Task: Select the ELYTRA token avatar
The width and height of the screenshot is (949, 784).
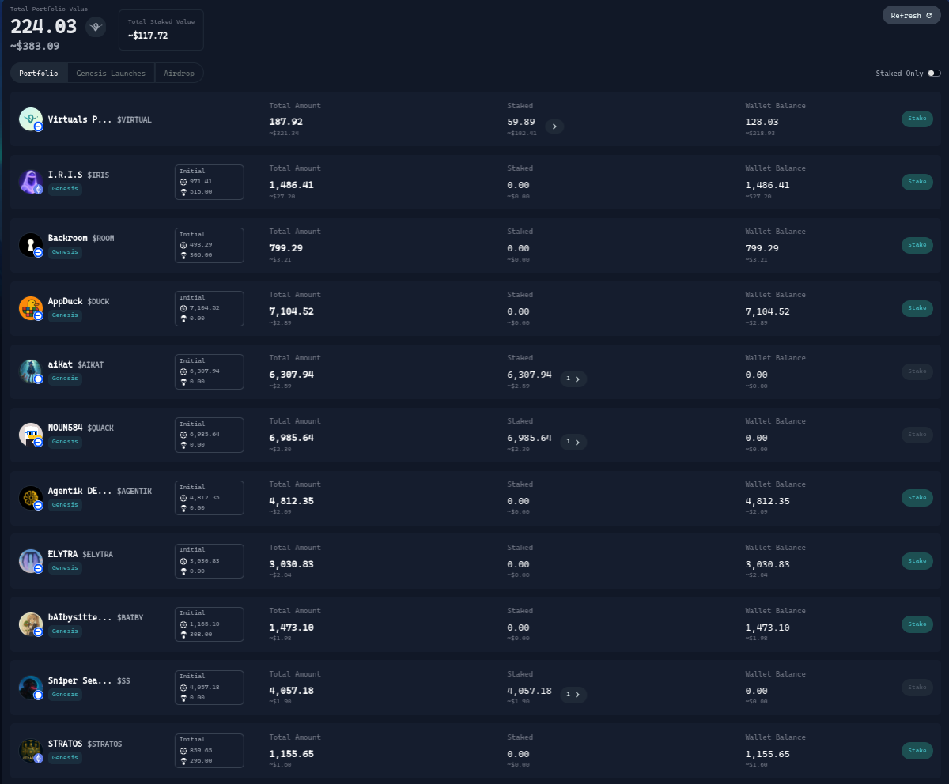Action: click(x=31, y=561)
